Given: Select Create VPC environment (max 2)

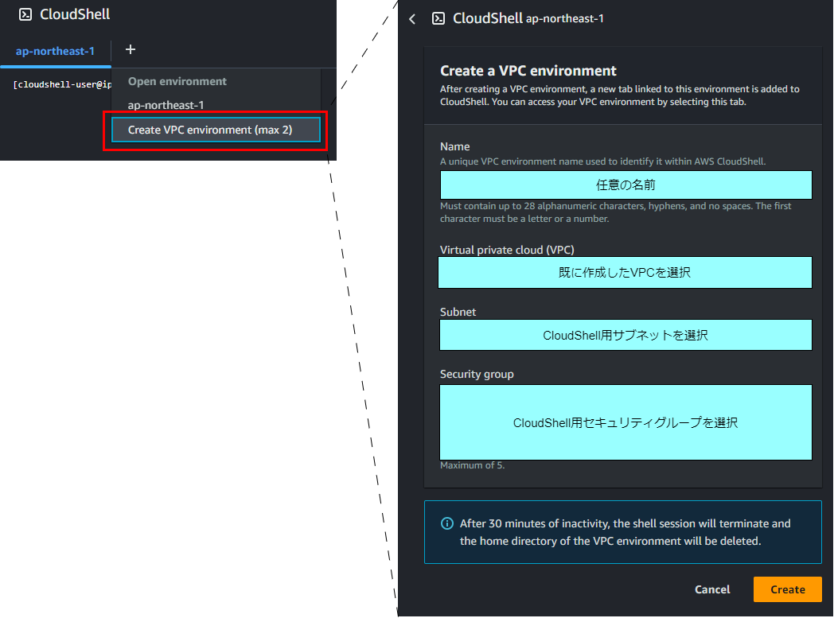Looking at the screenshot, I should pos(215,130).
